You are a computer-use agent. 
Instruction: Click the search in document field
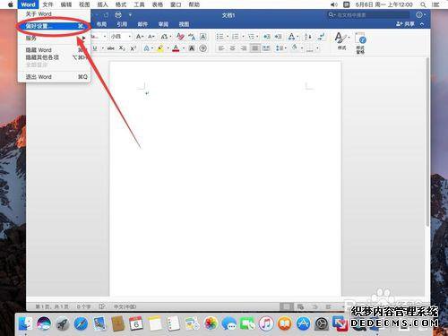pyautogui.click(x=369, y=14)
